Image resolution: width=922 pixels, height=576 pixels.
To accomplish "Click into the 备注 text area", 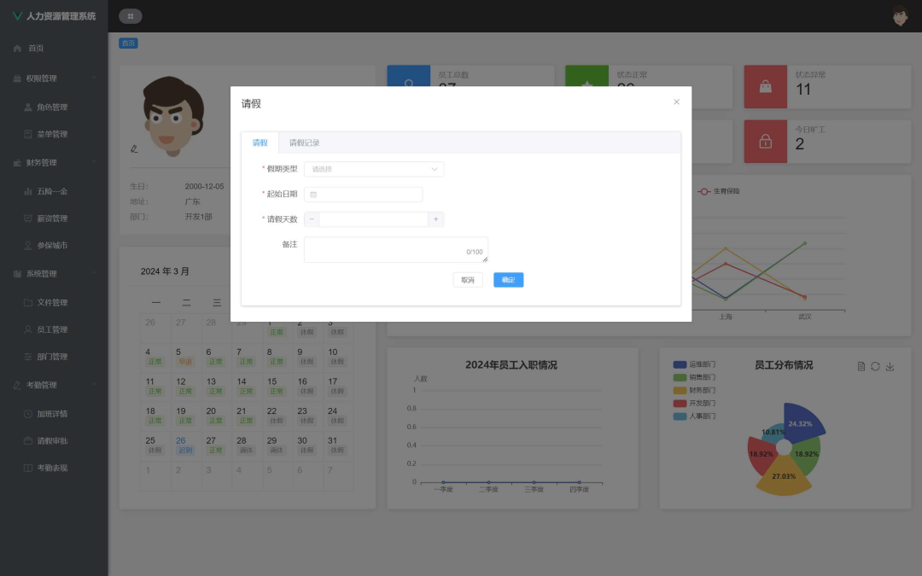I will pyautogui.click(x=396, y=250).
